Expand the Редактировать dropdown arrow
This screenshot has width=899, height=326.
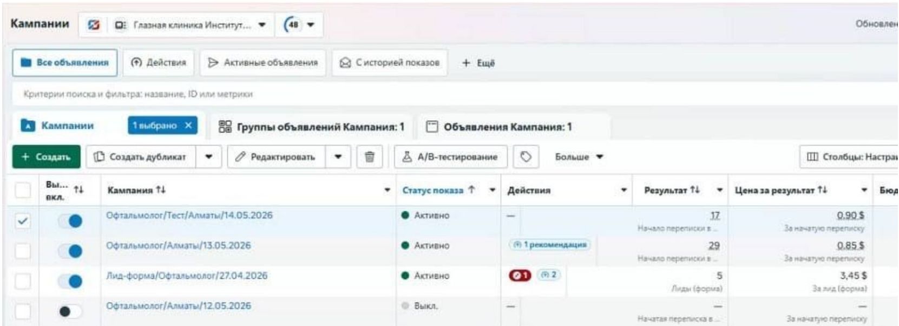click(338, 157)
